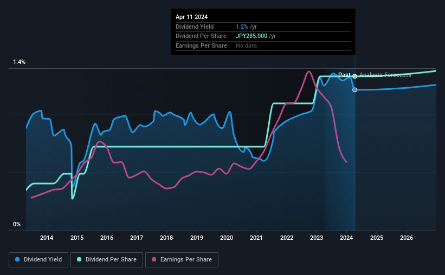The image size is (445, 275).
Task: Toggle the Dividend Per Share legend series
Action: [x=107, y=260]
